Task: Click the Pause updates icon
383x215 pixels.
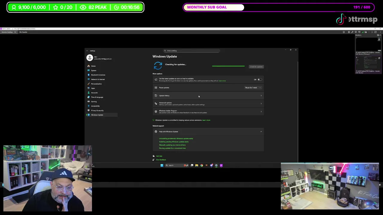Action: (156, 87)
